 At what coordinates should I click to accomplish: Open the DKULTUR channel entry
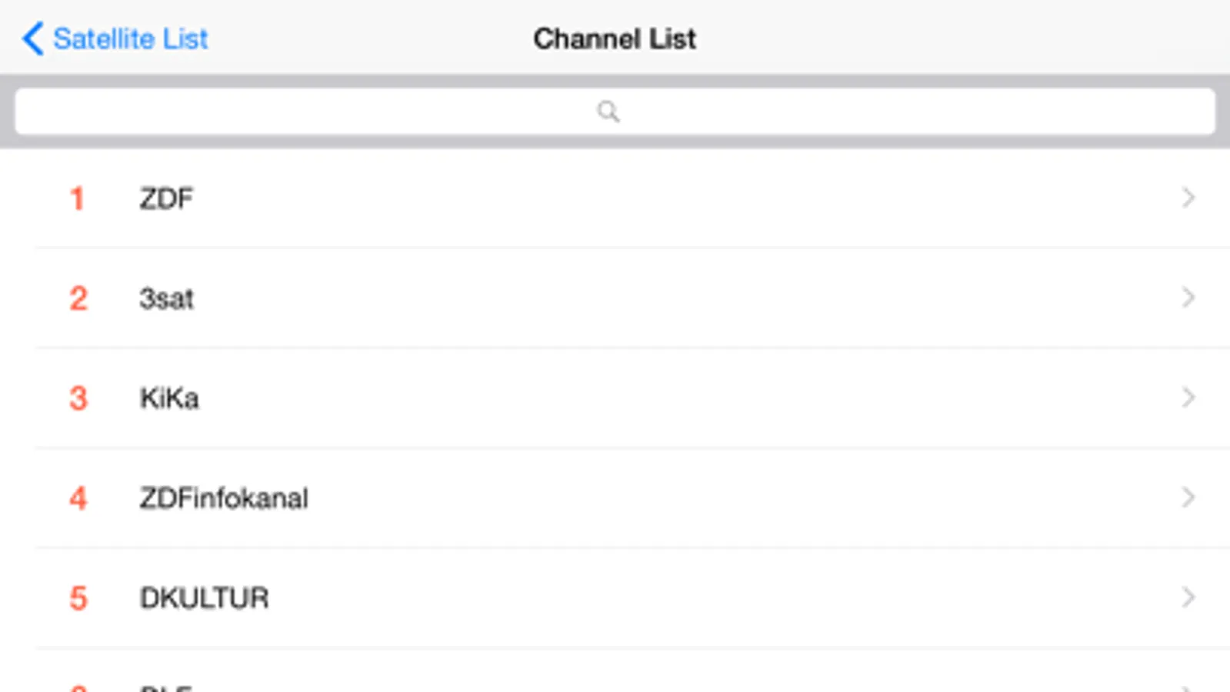click(x=205, y=598)
